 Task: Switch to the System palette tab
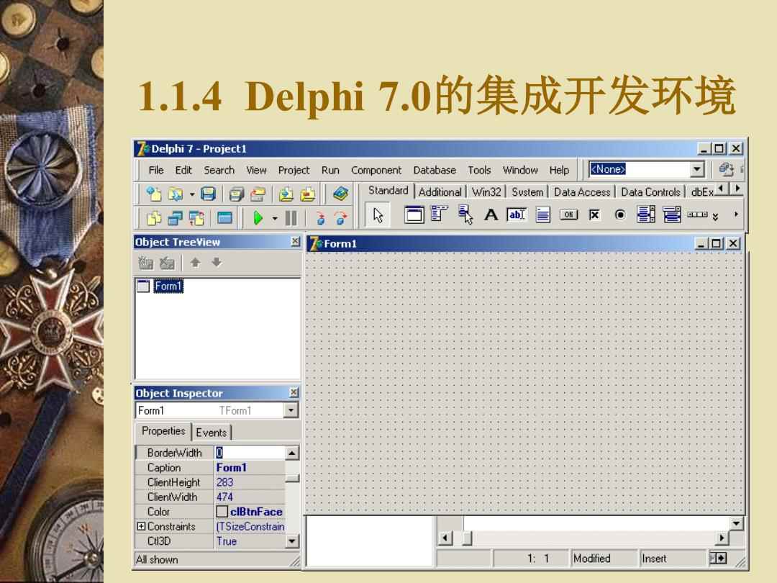pyautogui.click(x=527, y=192)
